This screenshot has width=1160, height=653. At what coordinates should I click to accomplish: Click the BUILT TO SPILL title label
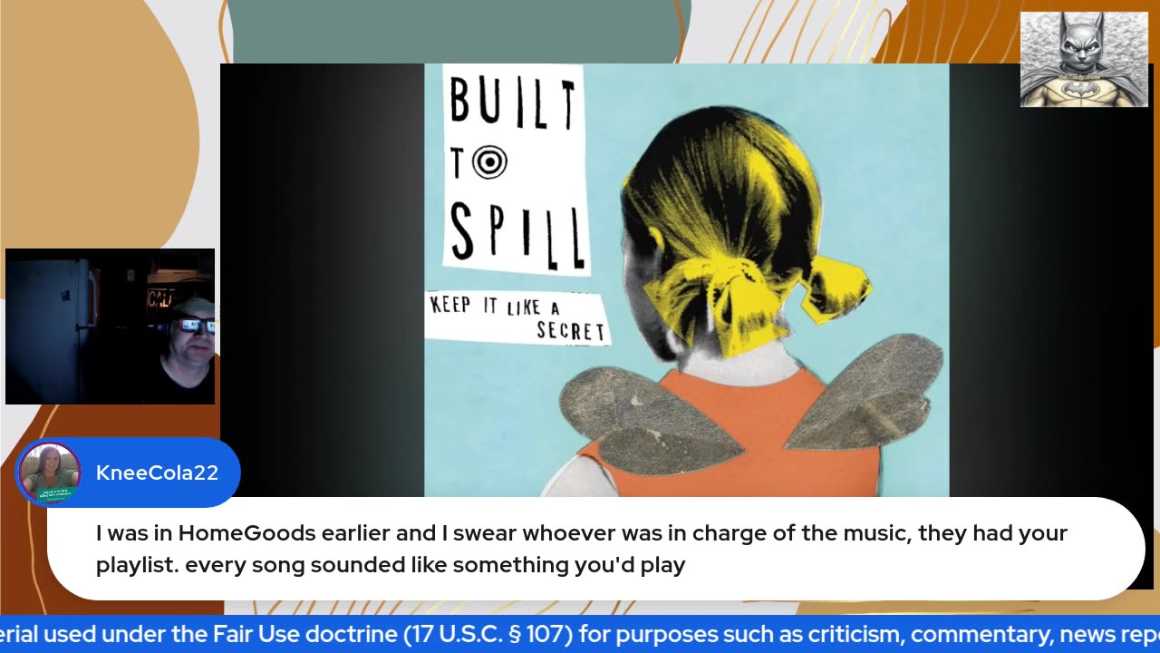pyautogui.click(x=515, y=170)
